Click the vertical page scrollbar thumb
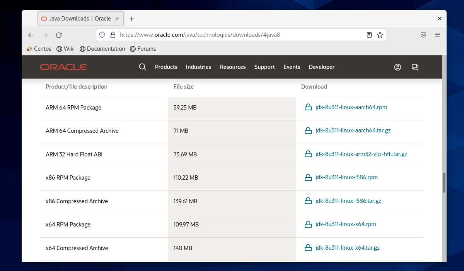This screenshot has height=271, width=464. [x=444, y=183]
